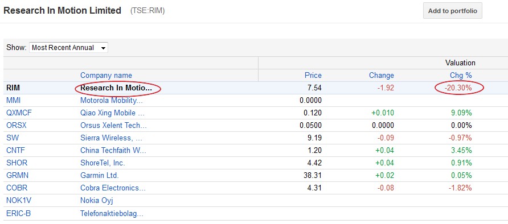Sort by the Company name column header

(x=106, y=75)
